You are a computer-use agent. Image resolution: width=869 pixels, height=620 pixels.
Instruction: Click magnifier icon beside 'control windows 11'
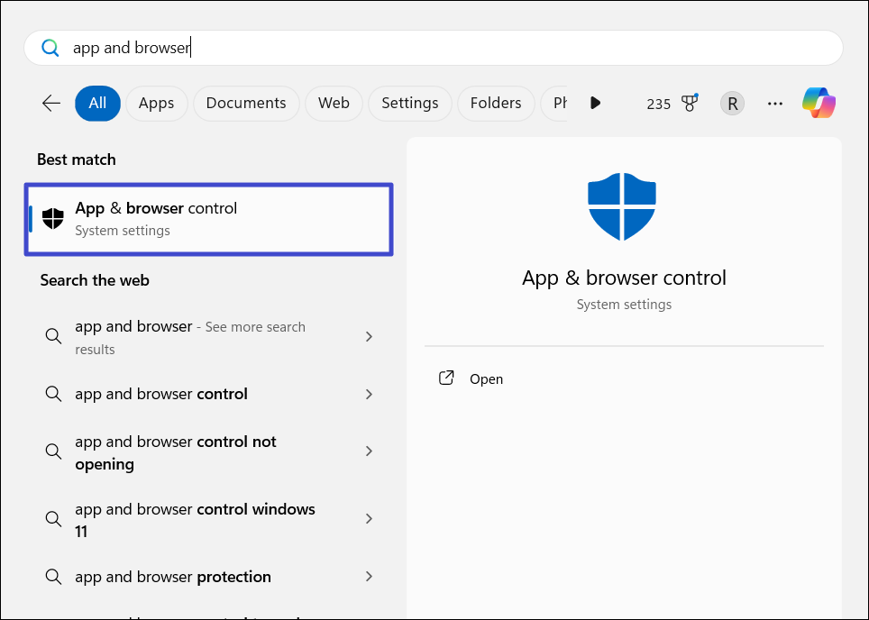[x=53, y=519]
